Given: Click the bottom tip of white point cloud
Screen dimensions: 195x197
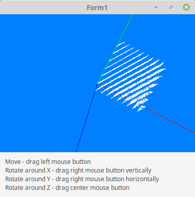Looking at the screenshot, I should point(140,110).
